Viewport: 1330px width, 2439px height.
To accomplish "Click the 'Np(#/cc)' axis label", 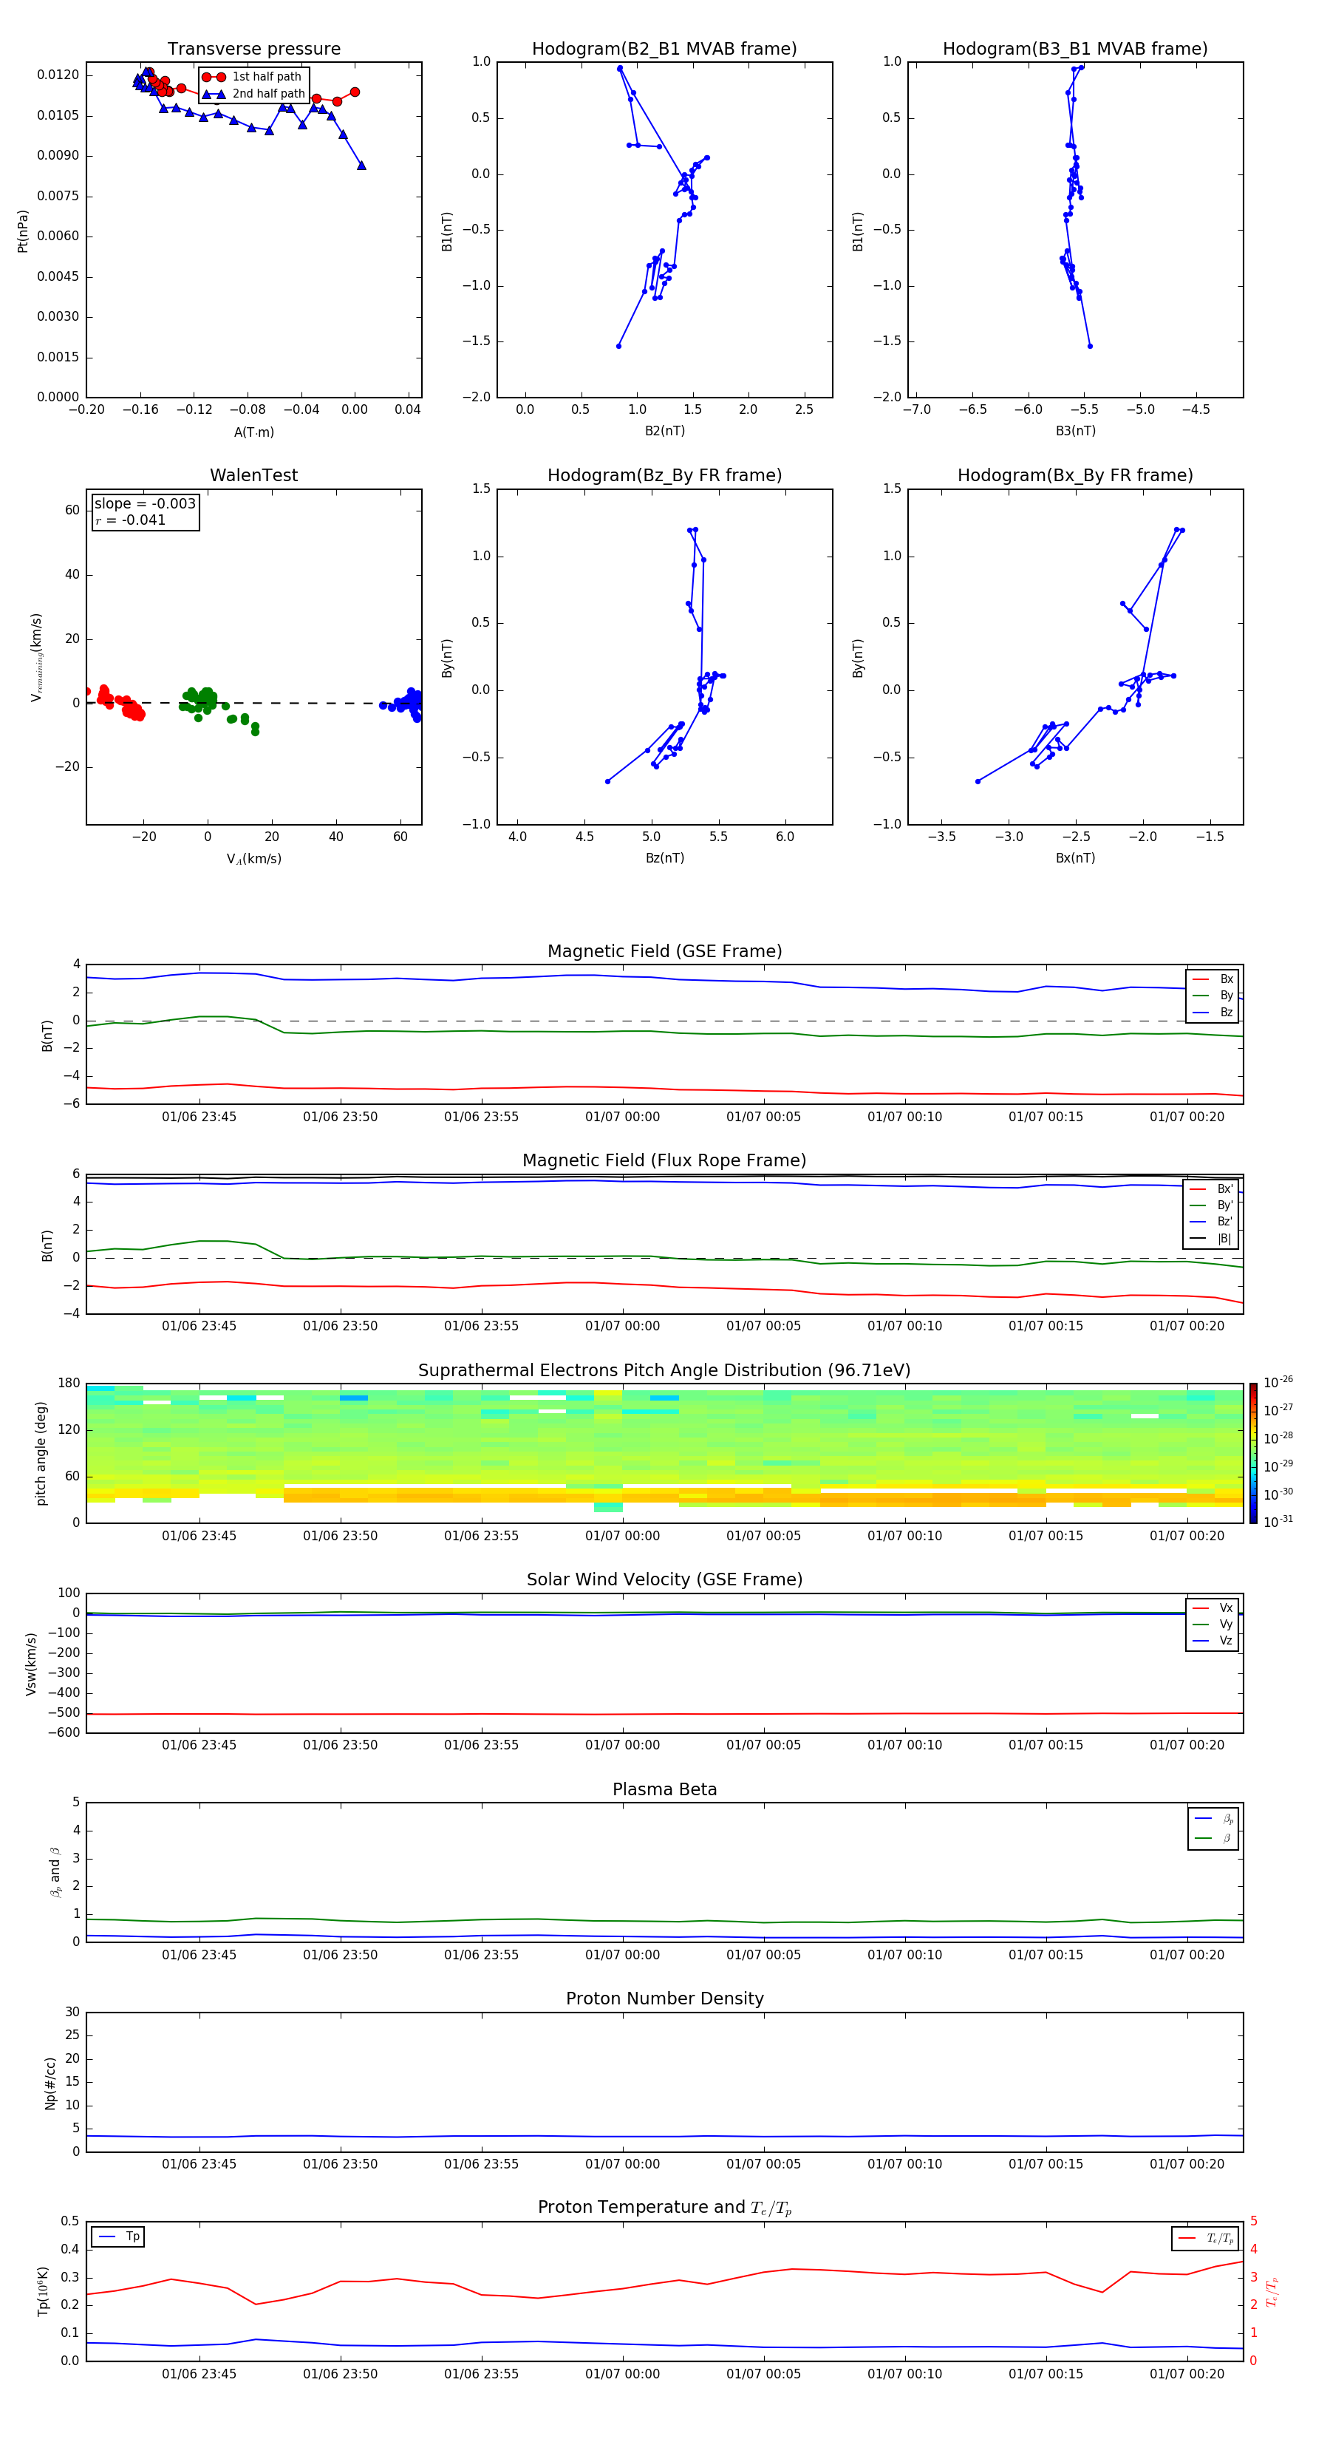I will [x=50, y=2083].
